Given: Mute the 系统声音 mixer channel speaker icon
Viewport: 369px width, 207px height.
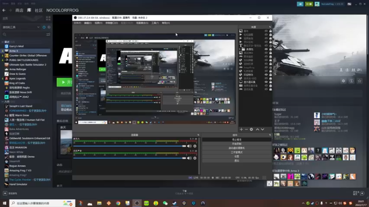Looking at the screenshot, I should pos(189,158).
